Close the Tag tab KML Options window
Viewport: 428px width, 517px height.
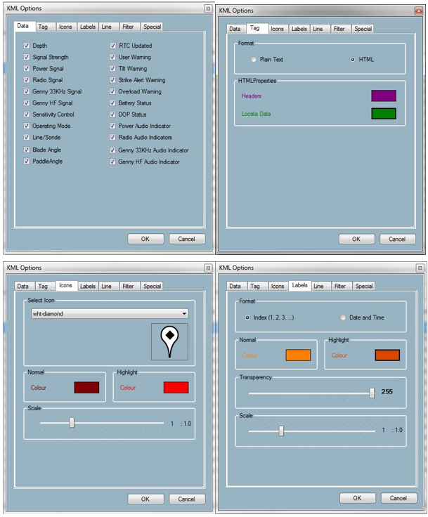tap(418, 11)
